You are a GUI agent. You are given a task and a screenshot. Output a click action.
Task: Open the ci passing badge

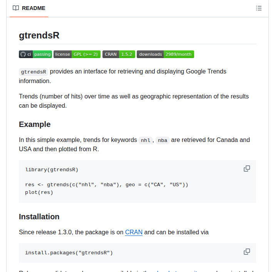click(x=35, y=54)
